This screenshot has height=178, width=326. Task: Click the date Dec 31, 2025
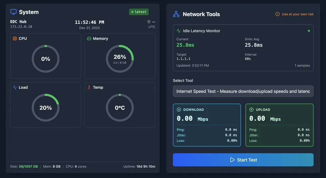coord(89,28)
